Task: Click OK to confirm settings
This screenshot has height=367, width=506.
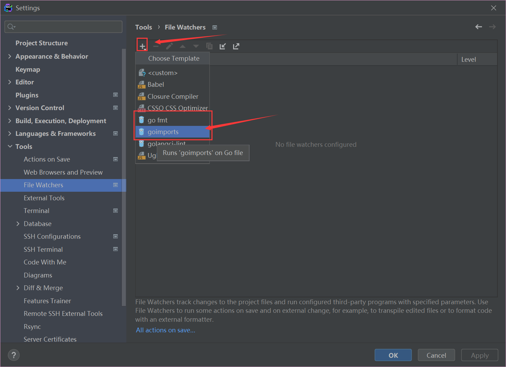Action: (x=393, y=355)
